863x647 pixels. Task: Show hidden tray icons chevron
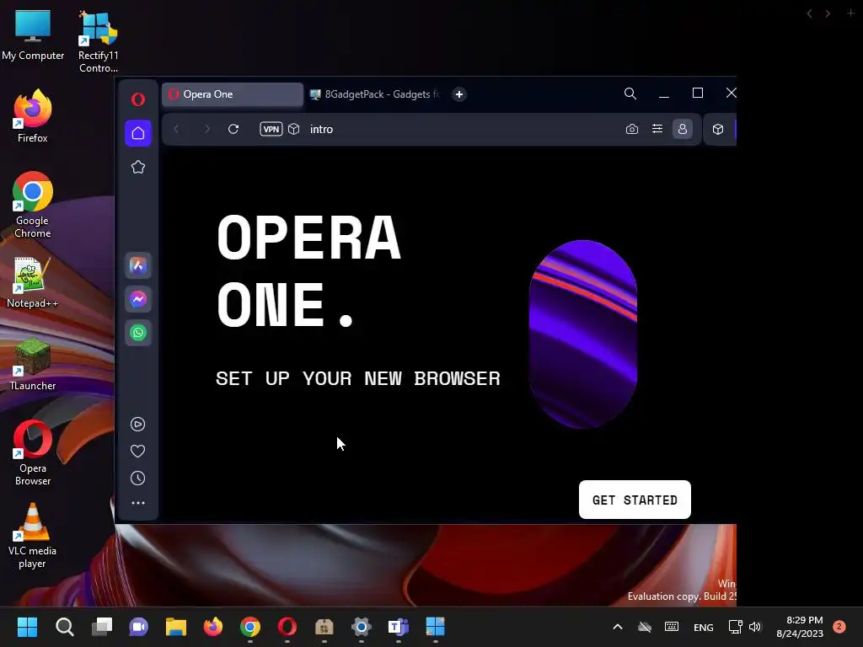[618, 627]
